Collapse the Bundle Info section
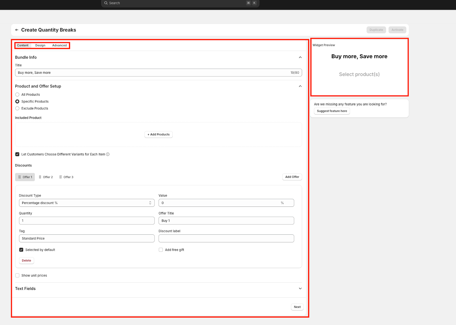Image resolution: width=456 pixels, height=325 pixels. pyautogui.click(x=300, y=58)
